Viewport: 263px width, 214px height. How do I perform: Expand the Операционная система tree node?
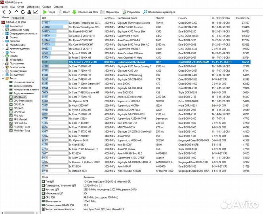click(3, 34)
